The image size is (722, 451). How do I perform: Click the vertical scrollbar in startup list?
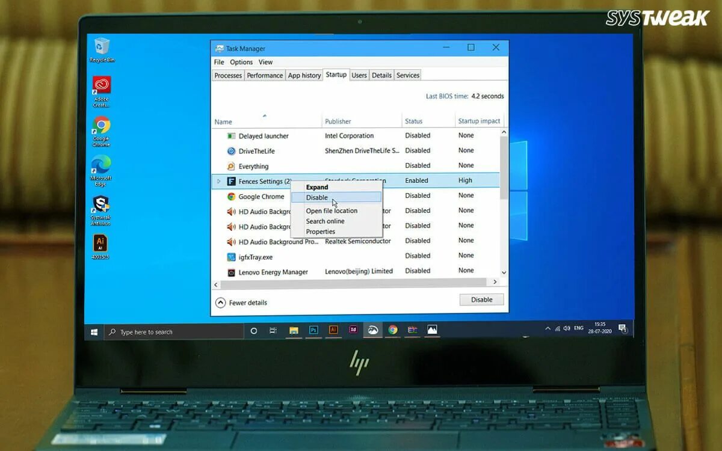click(504, 168)
